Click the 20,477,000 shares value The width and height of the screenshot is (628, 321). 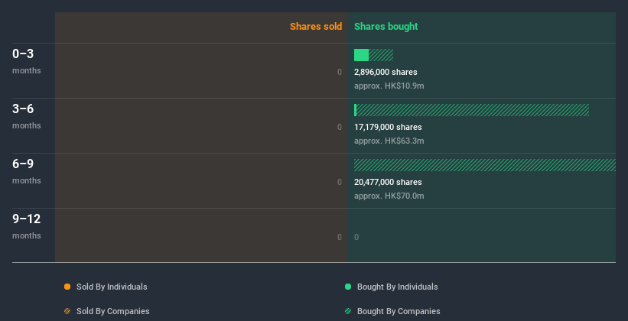pyautogui.click(x=388, y=182)
